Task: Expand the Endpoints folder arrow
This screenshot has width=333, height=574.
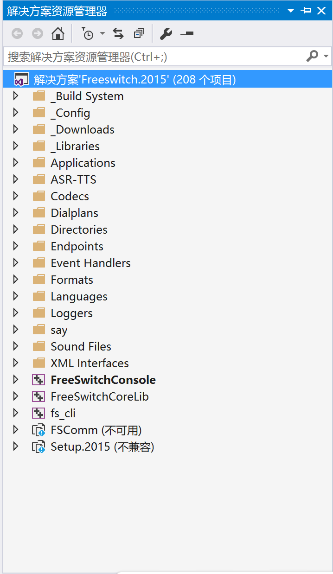Action: (16, 246)
